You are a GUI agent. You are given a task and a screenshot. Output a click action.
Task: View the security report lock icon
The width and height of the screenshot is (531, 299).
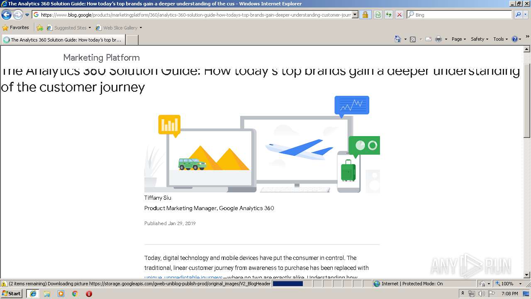tap(365, 15)
